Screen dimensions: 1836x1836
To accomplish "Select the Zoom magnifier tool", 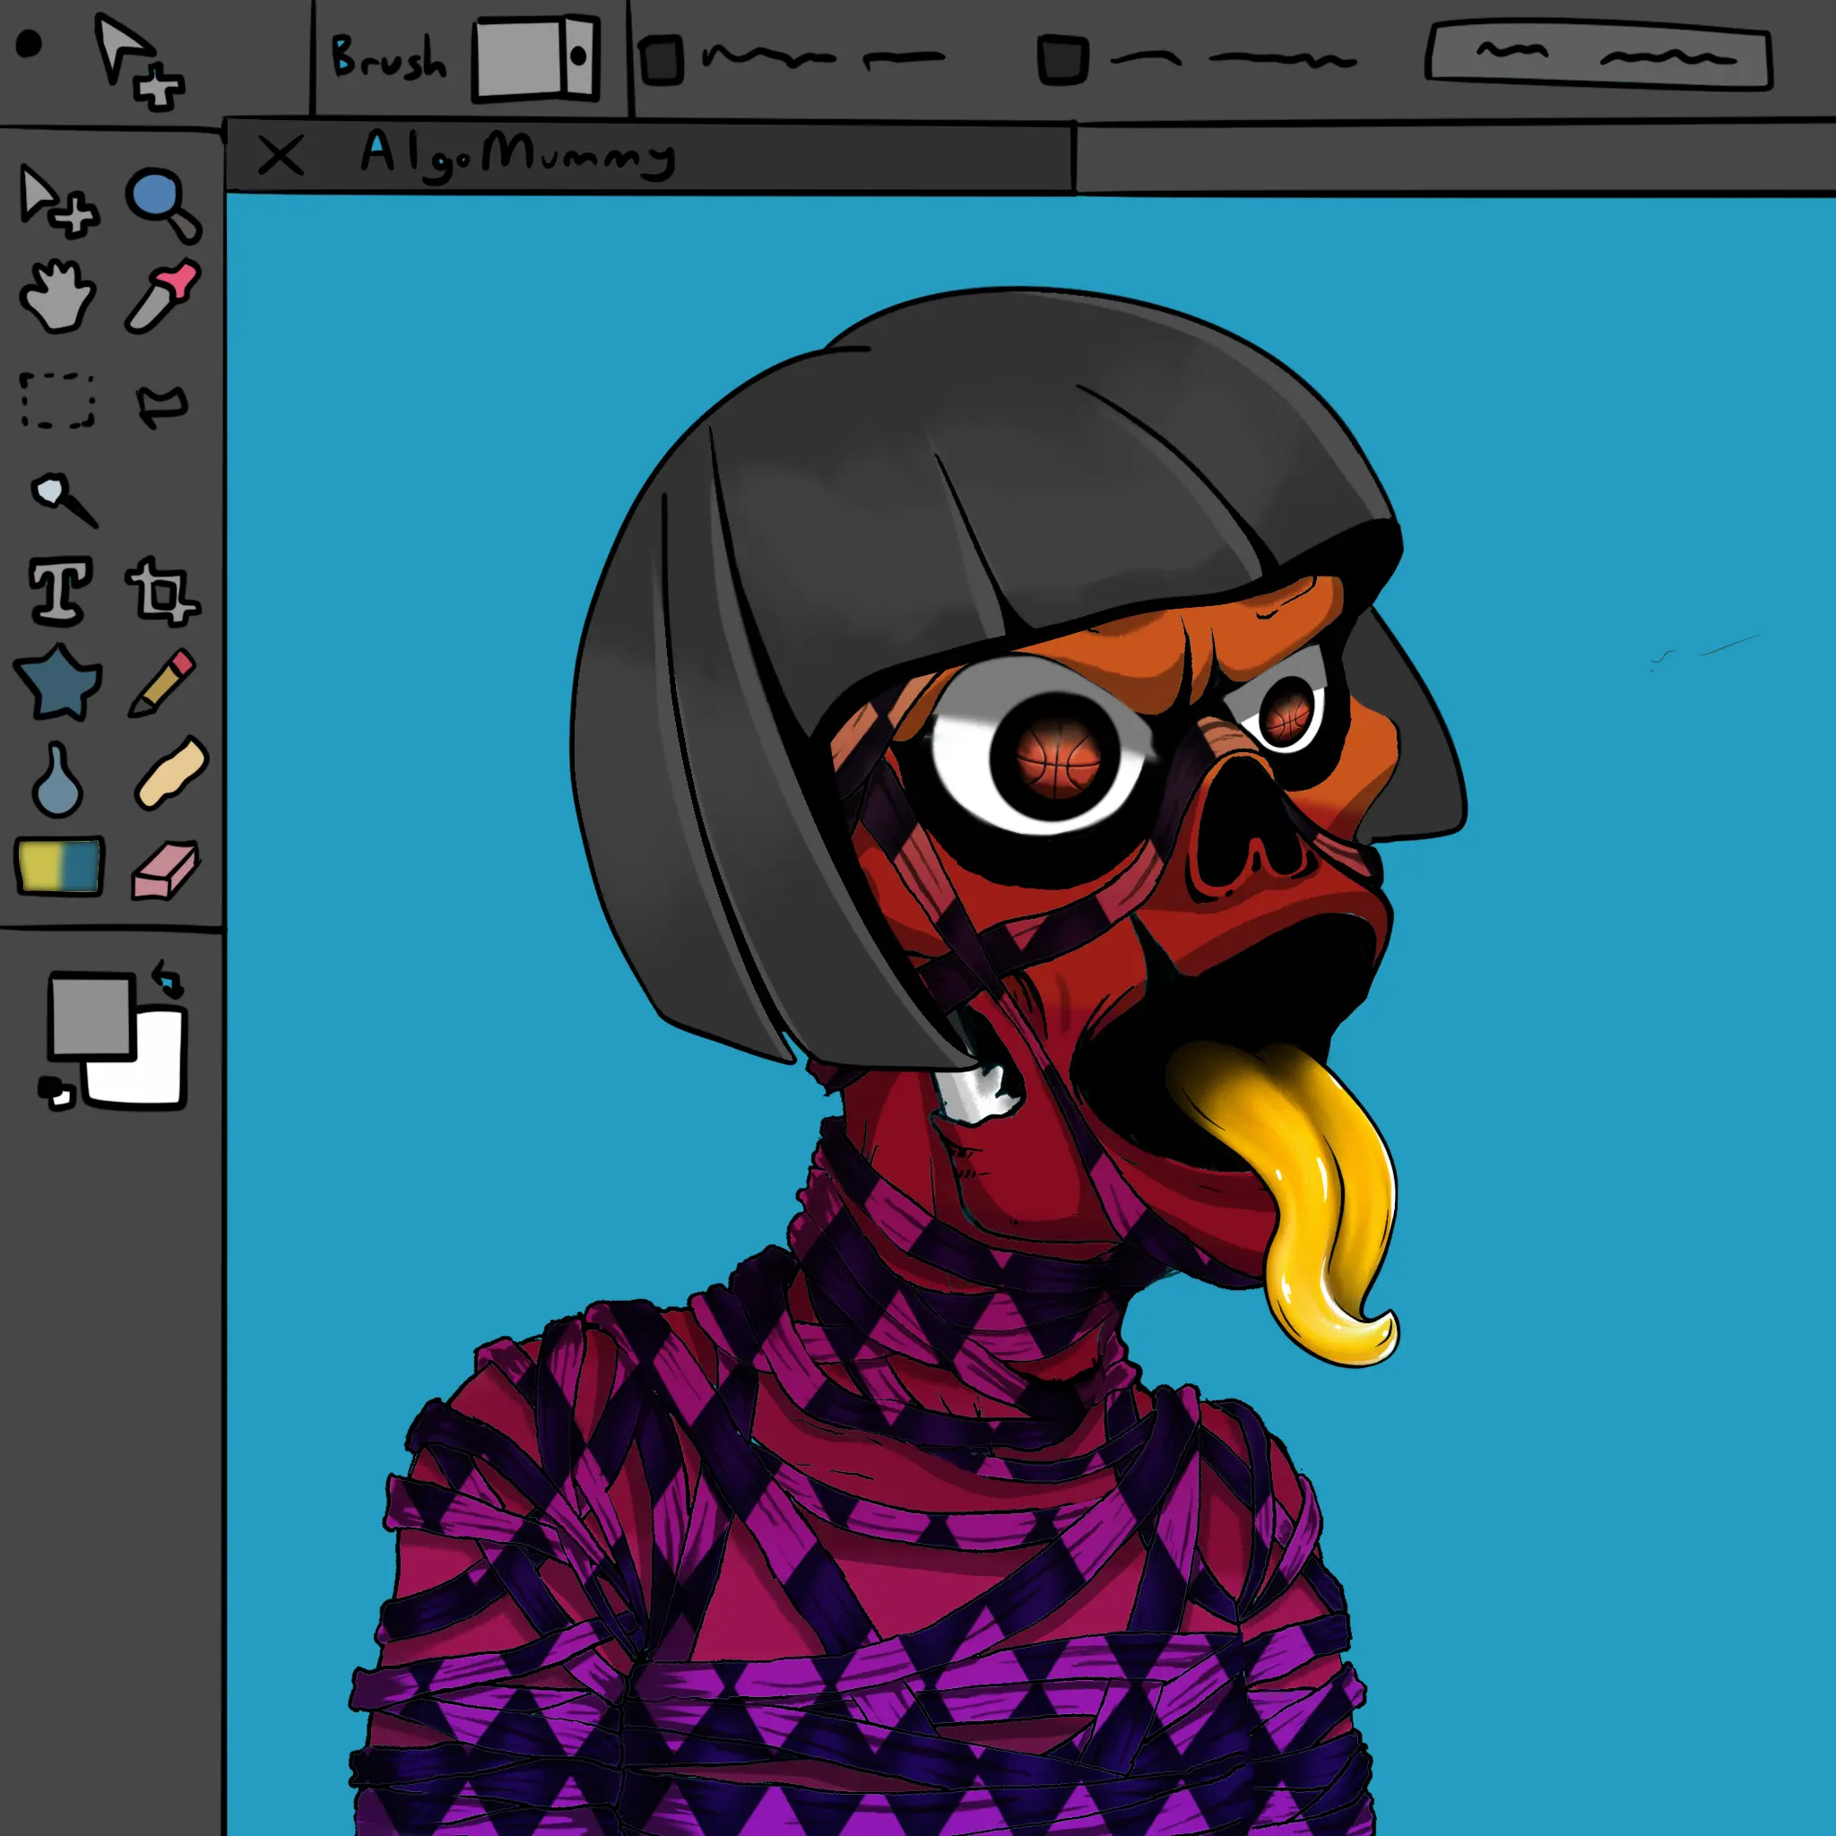I will pyautogui.click(x=161, y=203).
